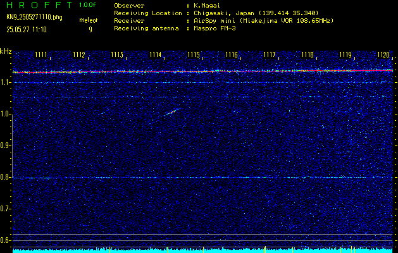This screenshot has height=253, width=398.
Task: Click the 0.6 frequency axis label
Action: click(5, 240)
